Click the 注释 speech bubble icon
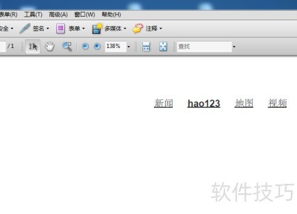This screenshot has height=214, width=297. point(138,28)
